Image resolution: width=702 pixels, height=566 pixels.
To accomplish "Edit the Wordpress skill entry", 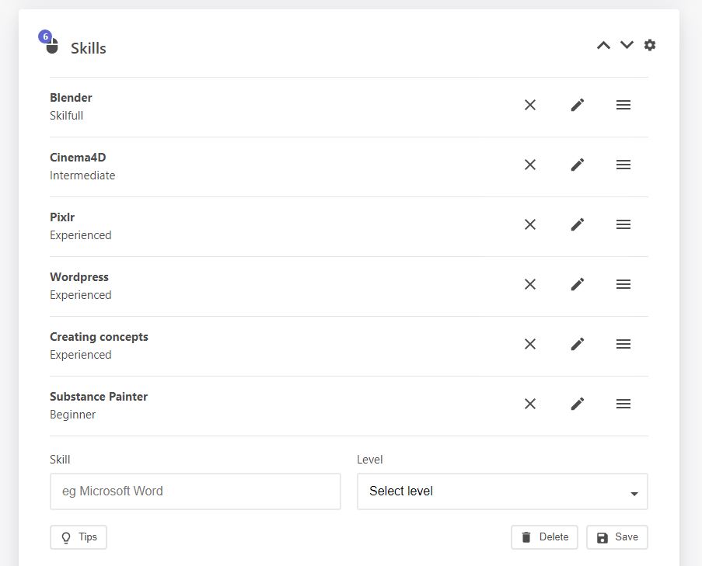I will coord(577,284).
